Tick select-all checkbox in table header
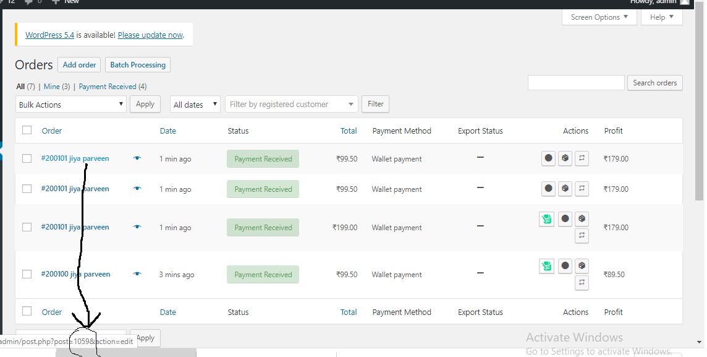707x357 pixels. click(27, 131)
